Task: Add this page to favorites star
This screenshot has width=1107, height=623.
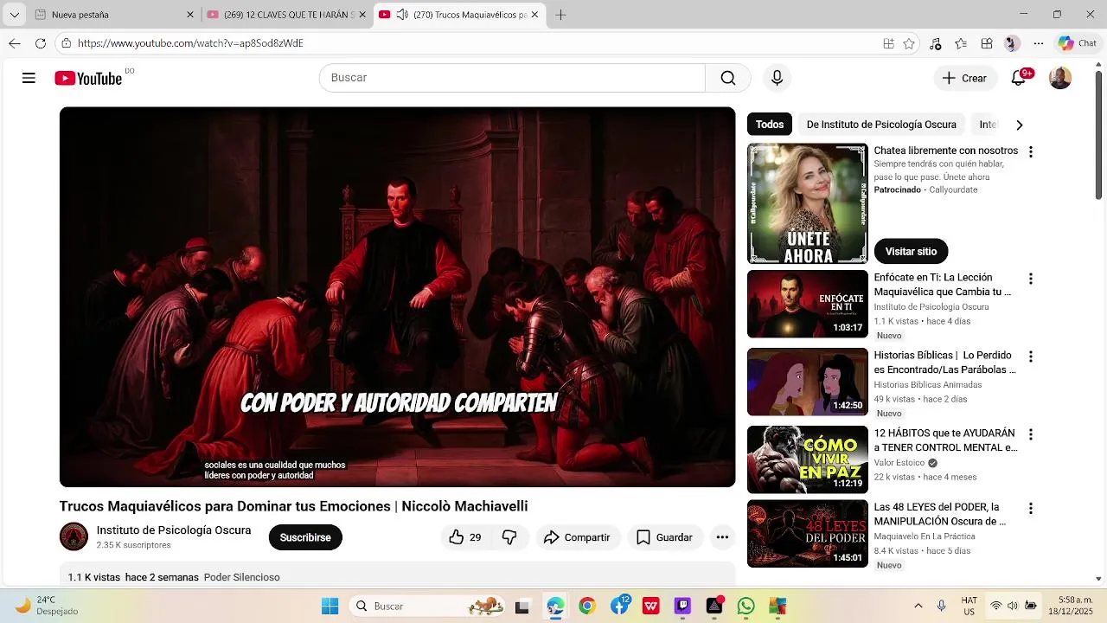Action: point(909,43)
